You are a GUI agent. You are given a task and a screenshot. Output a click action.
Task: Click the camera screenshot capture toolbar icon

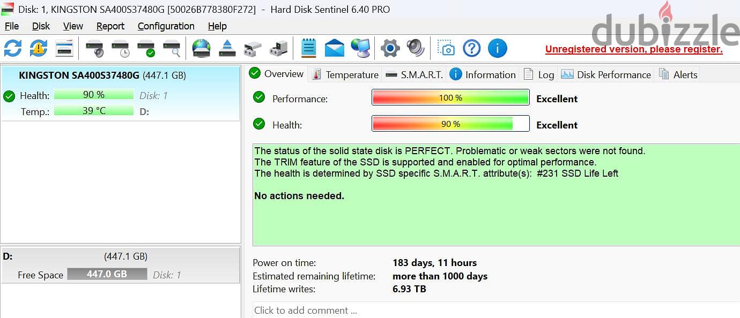click(x=446, y=48)
